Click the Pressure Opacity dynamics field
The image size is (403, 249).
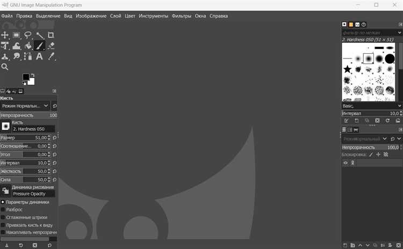click(x=33, y=194)
